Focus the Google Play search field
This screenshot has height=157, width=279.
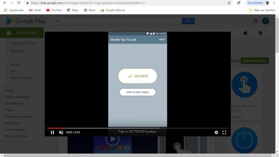click(117, 21)
